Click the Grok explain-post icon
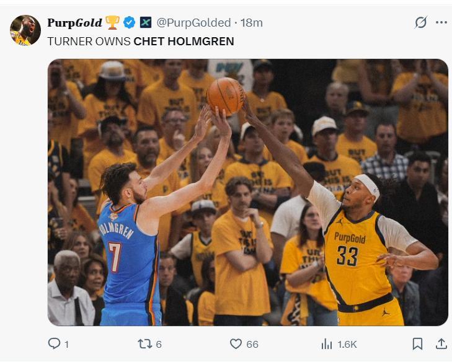The width and height of the screenshot is (452, 362). click(421, 22)
